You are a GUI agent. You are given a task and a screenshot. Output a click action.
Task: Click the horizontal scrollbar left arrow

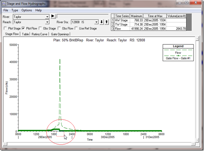5,144
